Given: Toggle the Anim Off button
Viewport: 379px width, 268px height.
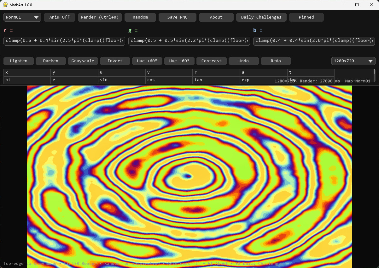Looking at the screenshot, I should (60, 17).
